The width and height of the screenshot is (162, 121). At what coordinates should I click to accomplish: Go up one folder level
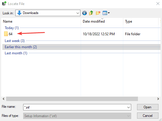91,13
